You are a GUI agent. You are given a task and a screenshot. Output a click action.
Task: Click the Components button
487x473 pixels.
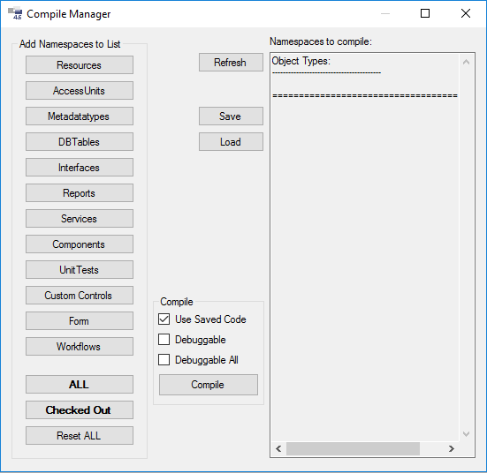coord(80,244)
